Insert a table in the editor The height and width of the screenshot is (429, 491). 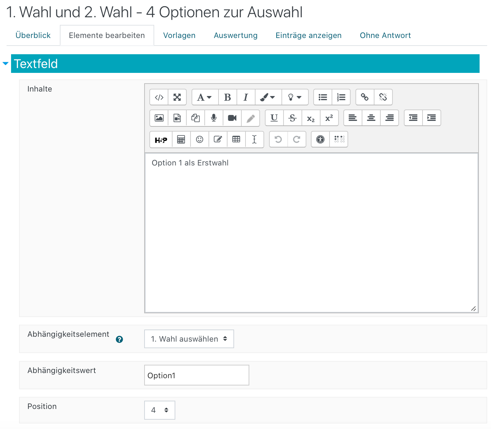pos(236,140)
